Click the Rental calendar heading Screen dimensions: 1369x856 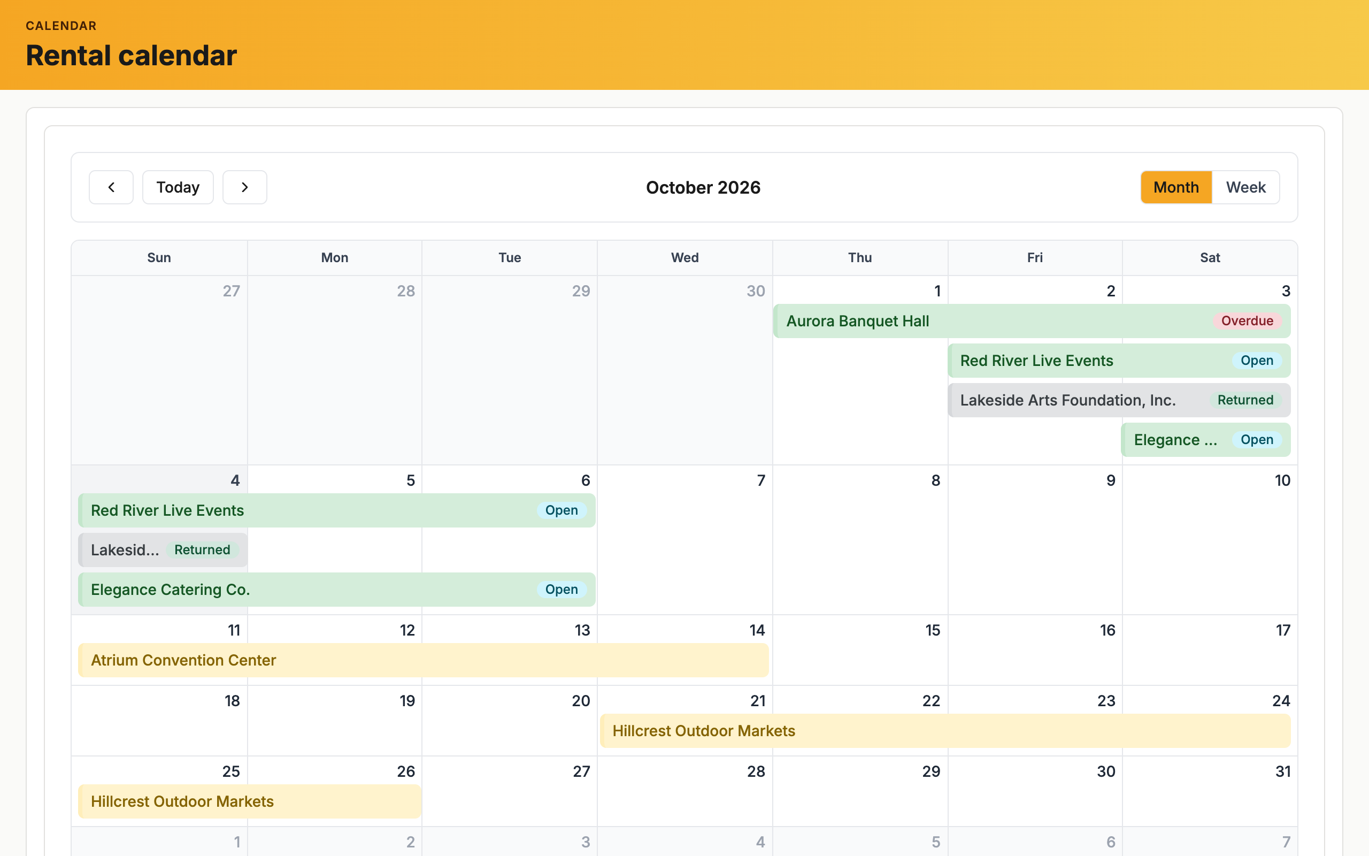click(131, 56)
